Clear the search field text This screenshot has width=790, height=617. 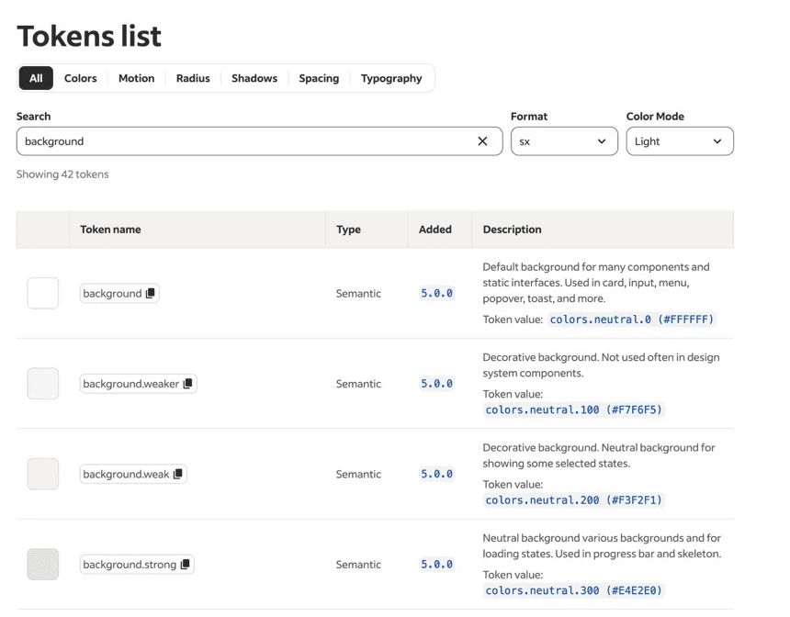click(x=482, y=141)
